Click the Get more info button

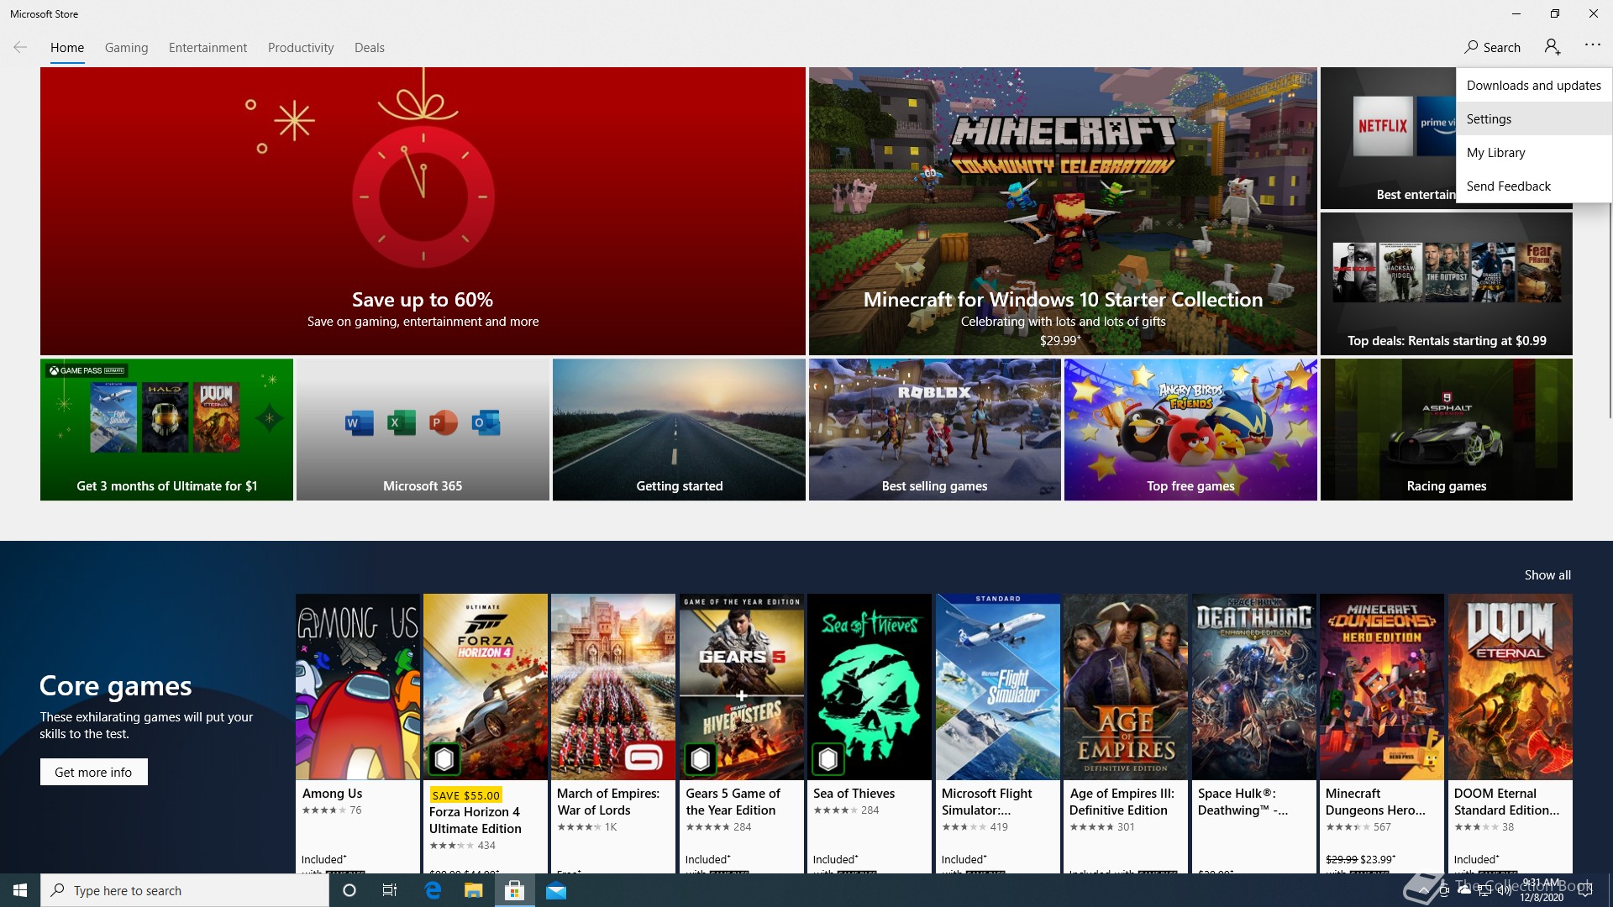(x=93, y=772)
